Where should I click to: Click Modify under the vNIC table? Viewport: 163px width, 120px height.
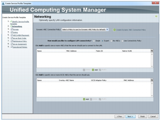click(103, 70)
